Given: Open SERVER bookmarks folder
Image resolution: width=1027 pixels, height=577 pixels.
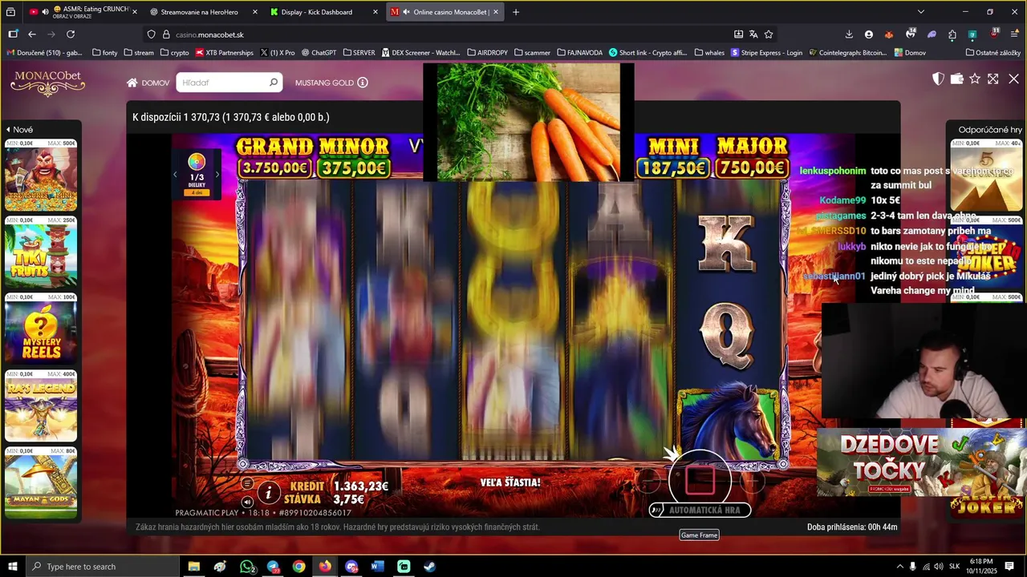Looking at the screenshot, I should coord(359,53).
